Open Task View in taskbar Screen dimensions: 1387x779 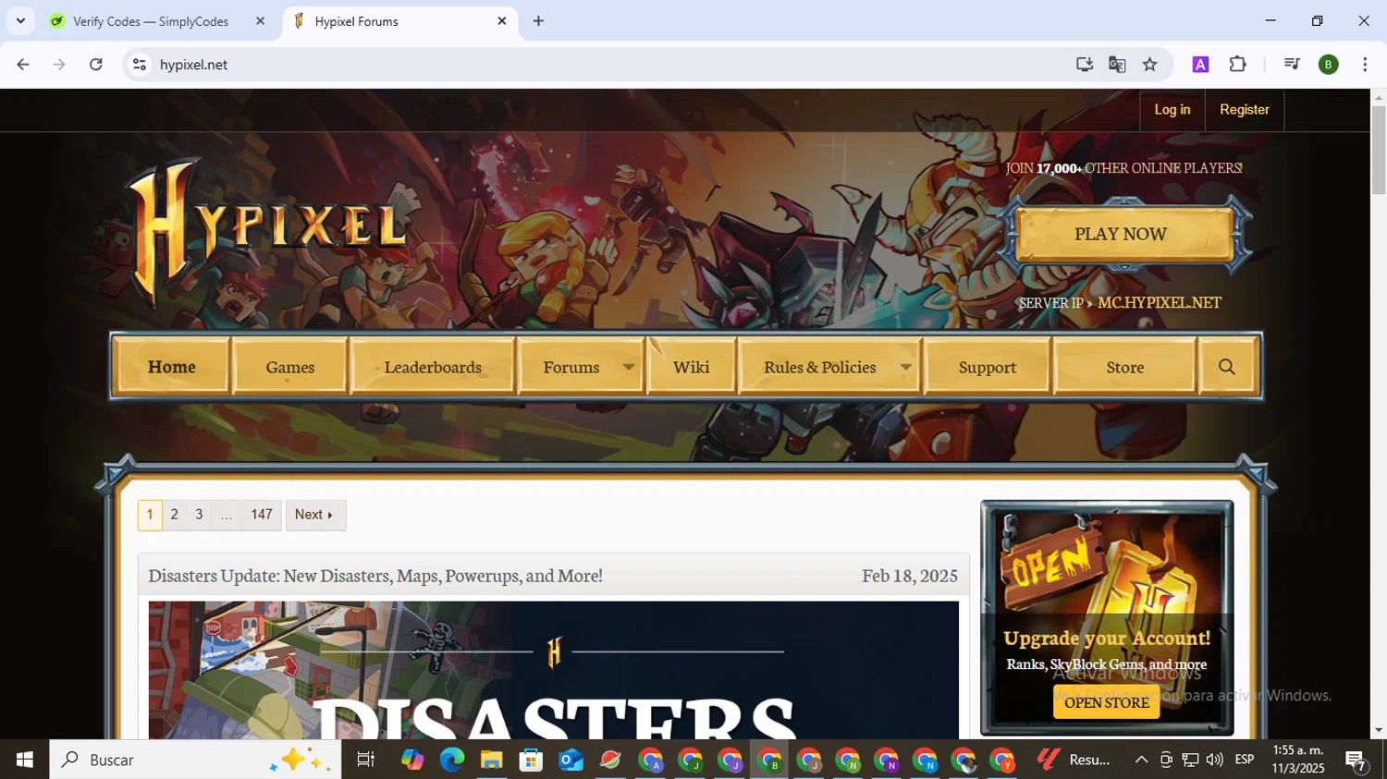(x=365, y=760)
